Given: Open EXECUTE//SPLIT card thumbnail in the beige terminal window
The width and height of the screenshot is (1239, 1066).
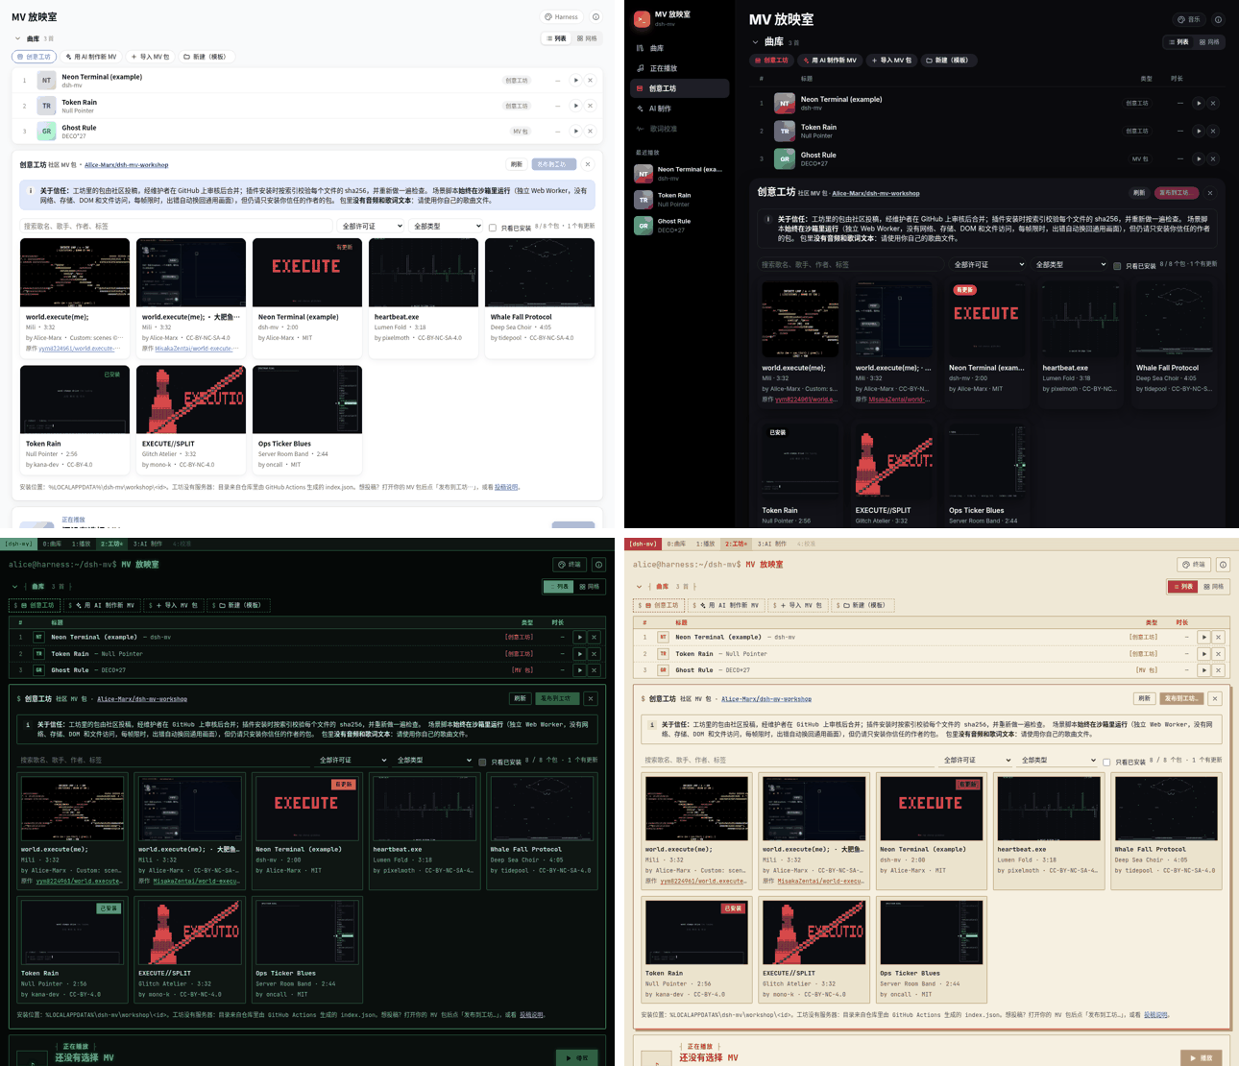Looking at the screenshot, I should click(x=814, y=932).
